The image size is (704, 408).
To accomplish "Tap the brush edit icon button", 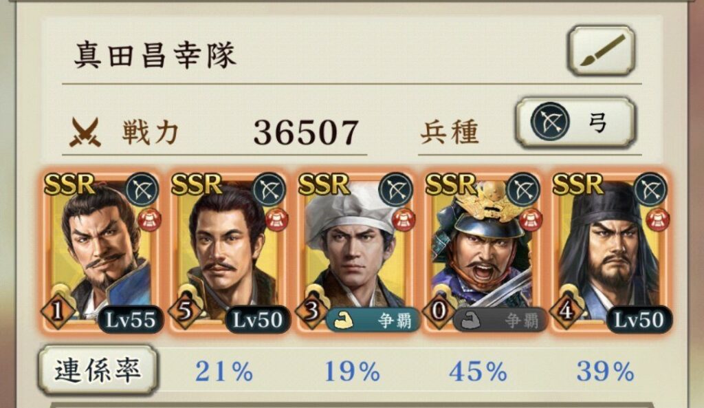I will pos(601,51).
